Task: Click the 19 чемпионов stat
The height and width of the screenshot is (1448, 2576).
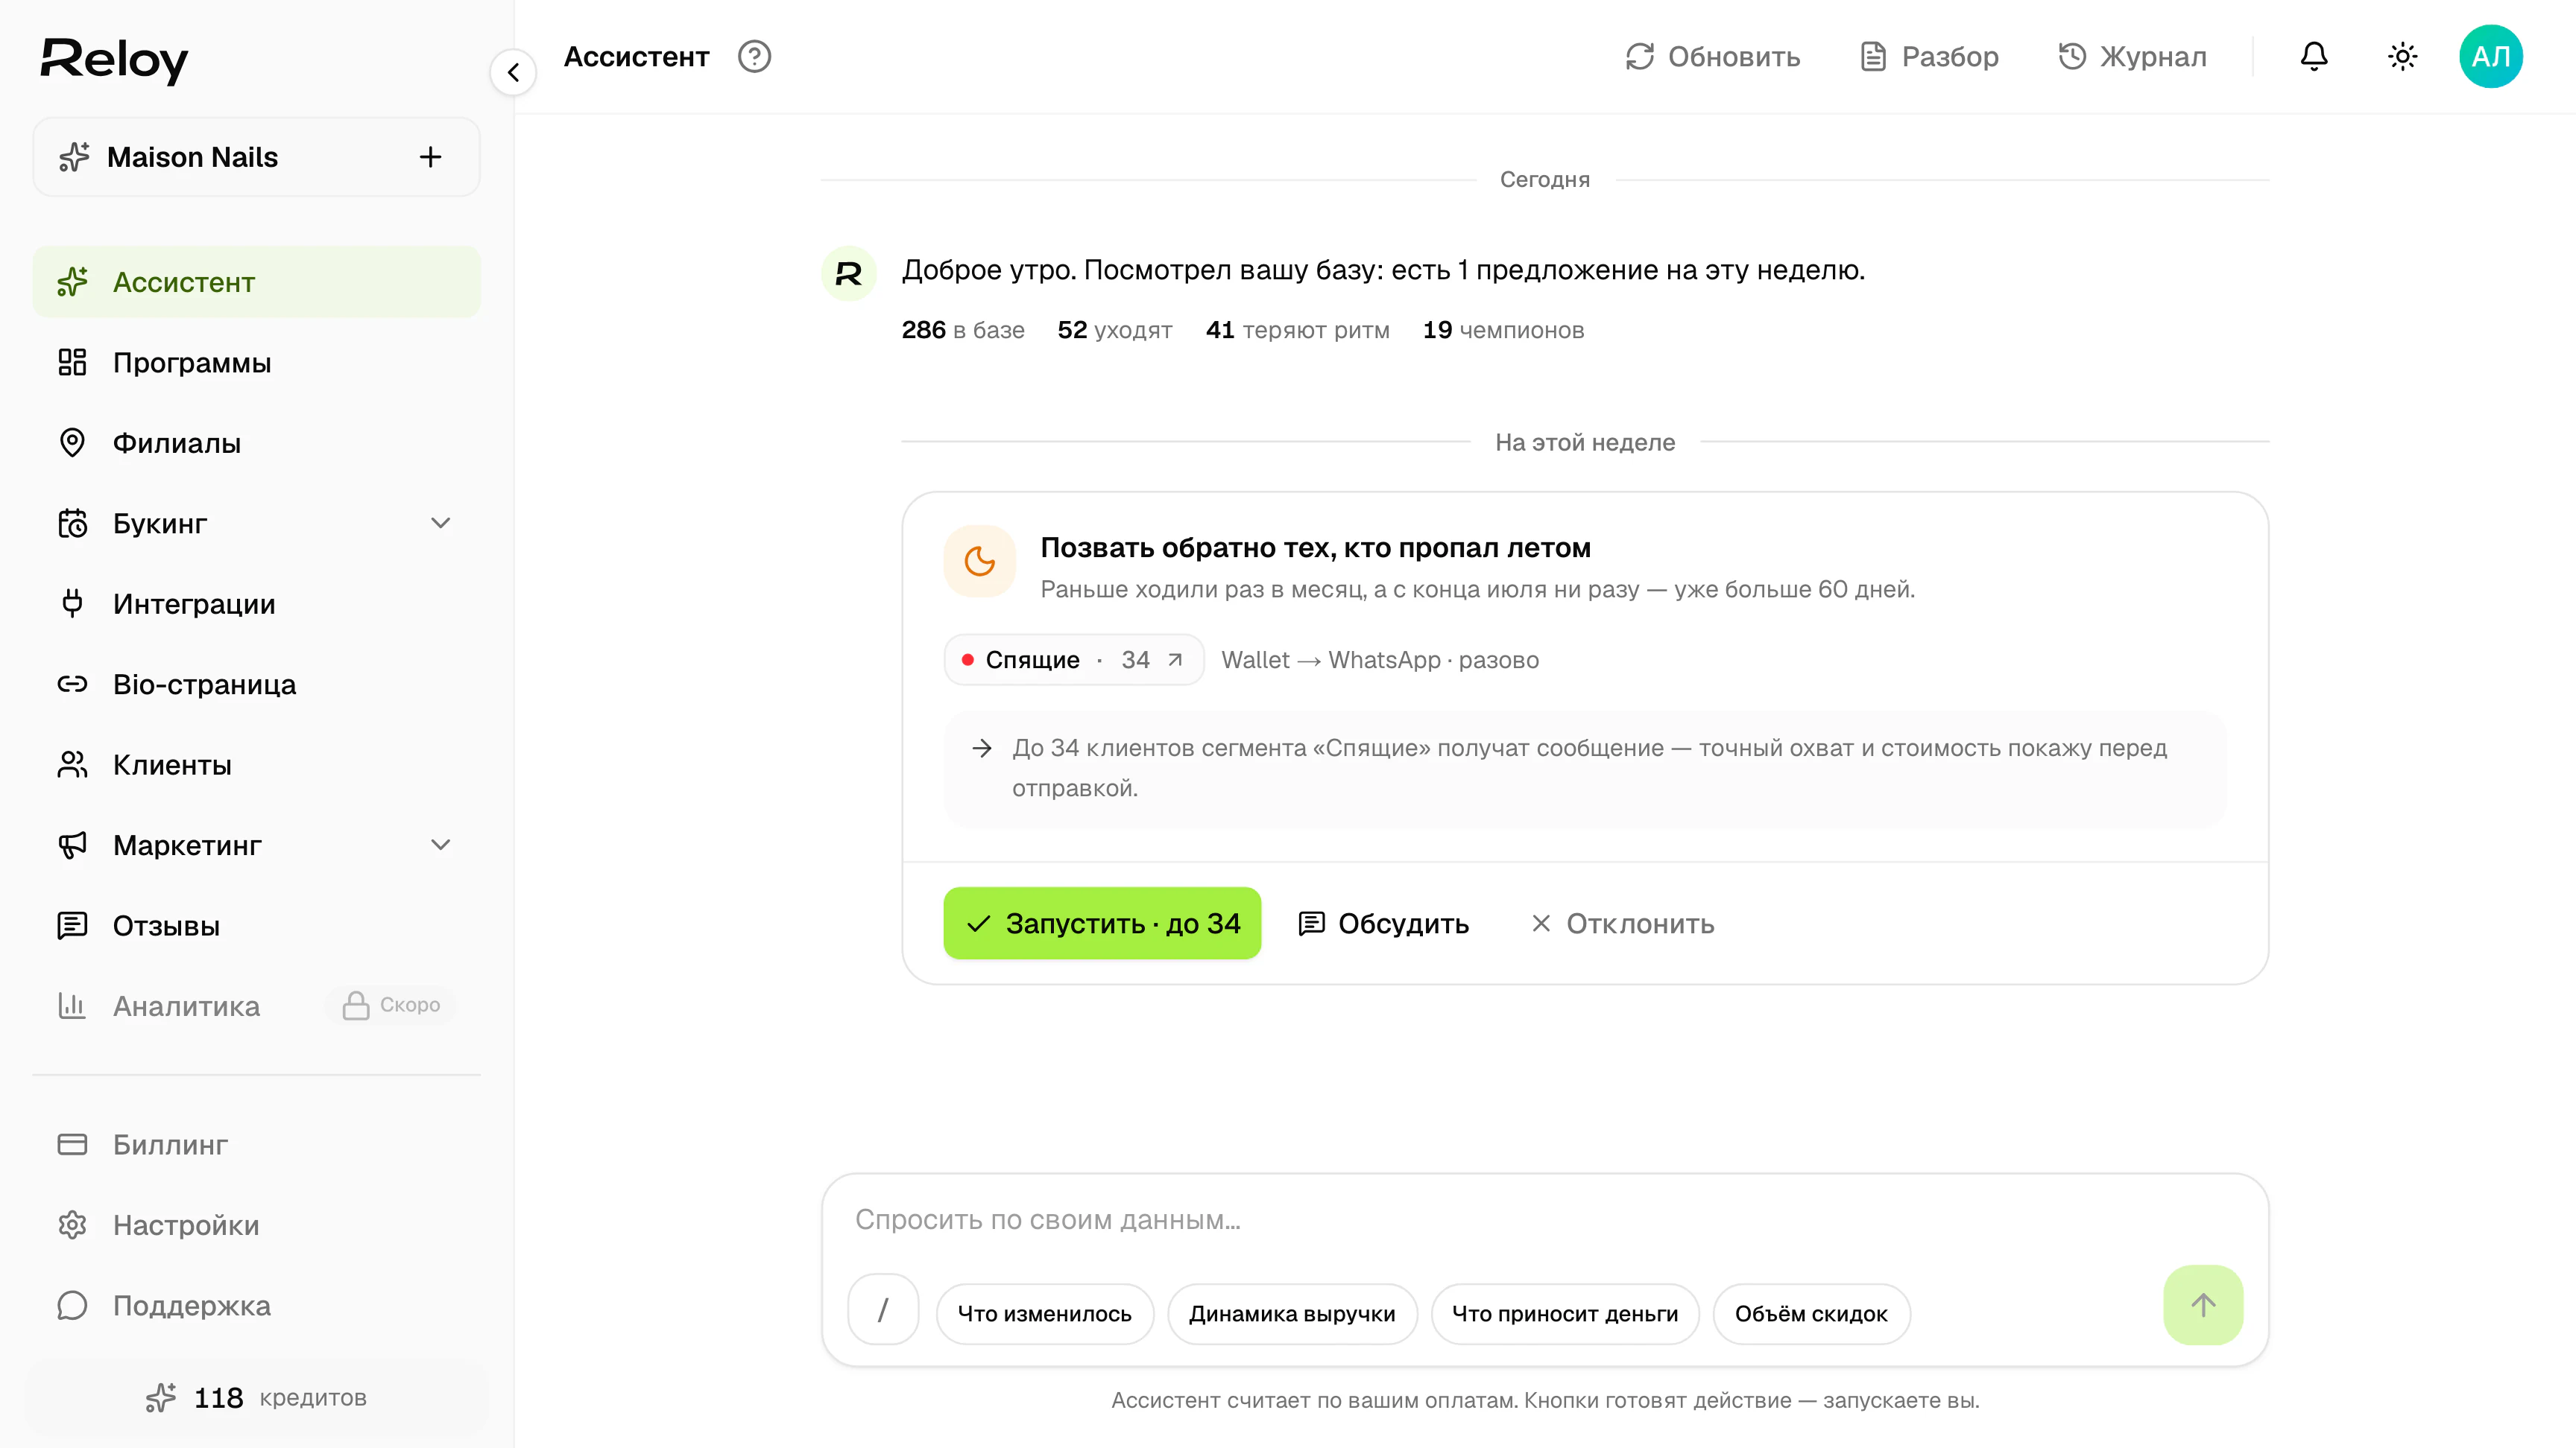Action: 1503,331
